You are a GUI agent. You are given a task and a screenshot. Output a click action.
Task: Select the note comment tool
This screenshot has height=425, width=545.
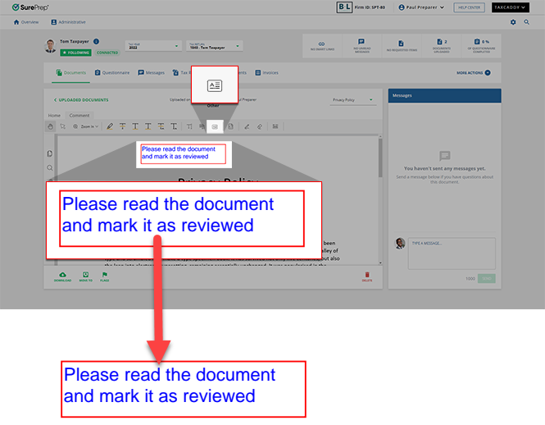click(x=231, y=126)
